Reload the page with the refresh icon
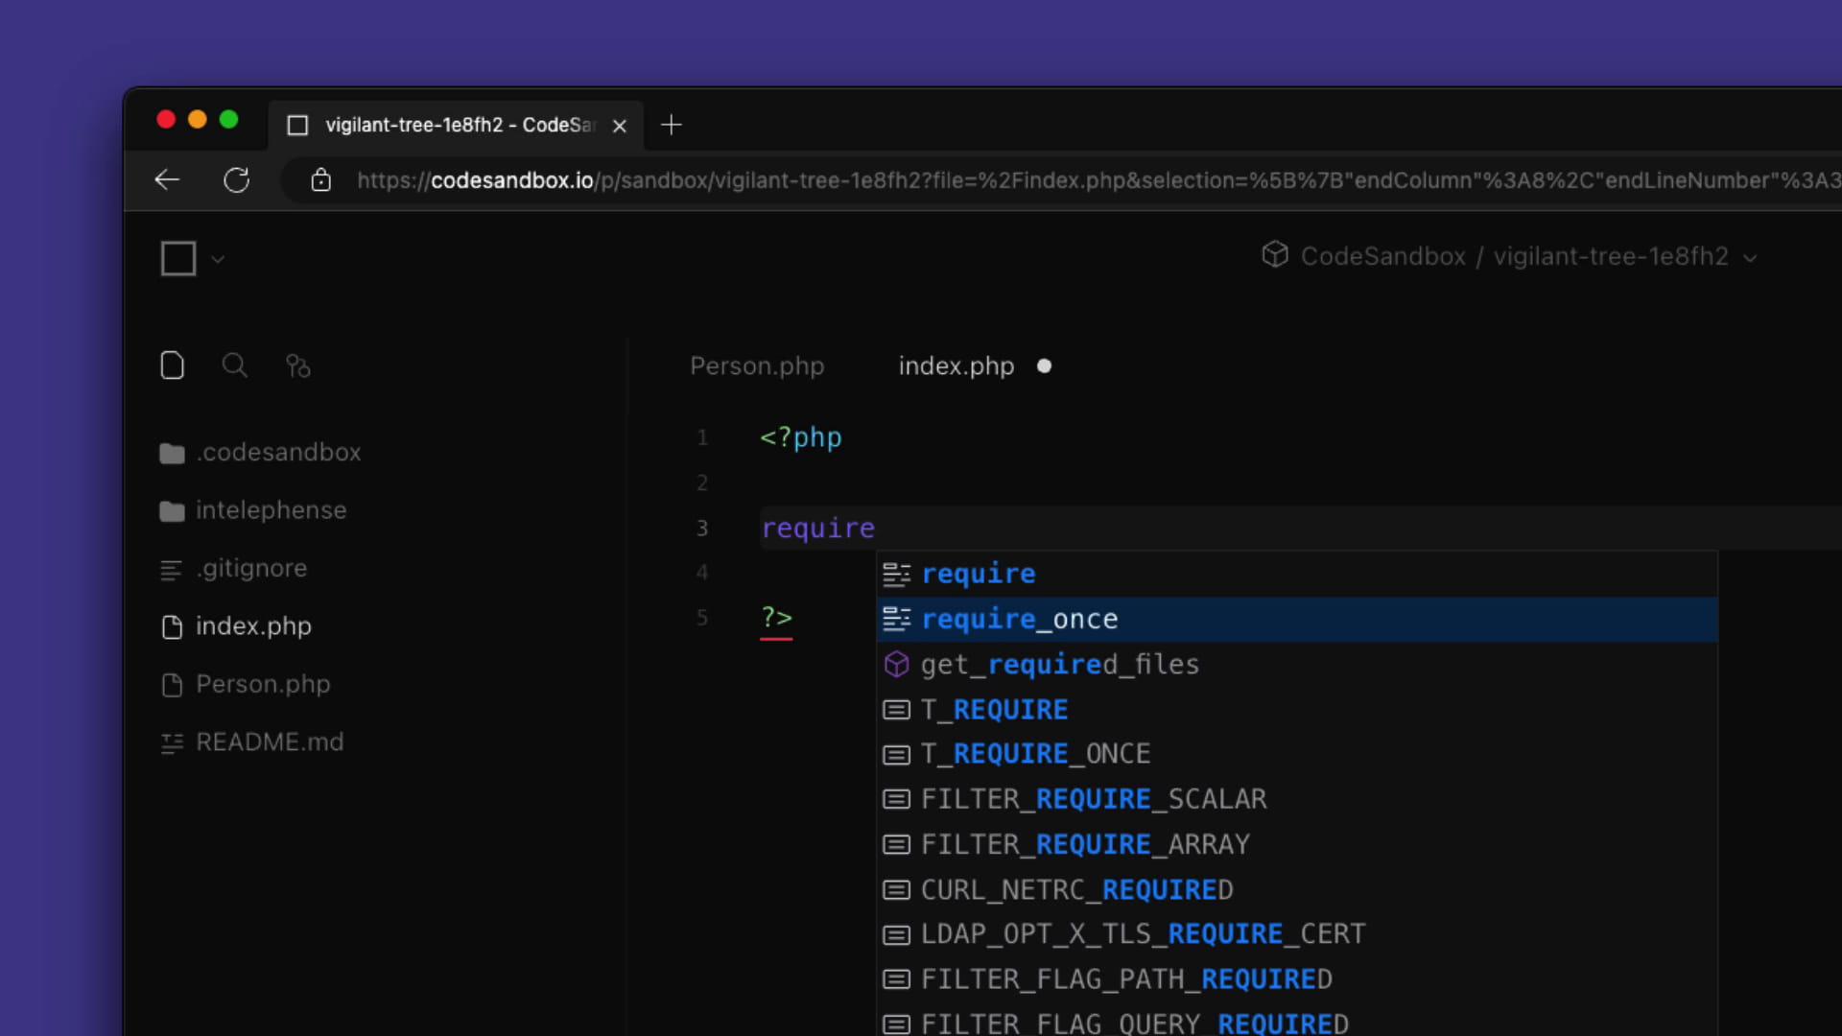This screenshot has height=1036, width=1842. [236, 179]
